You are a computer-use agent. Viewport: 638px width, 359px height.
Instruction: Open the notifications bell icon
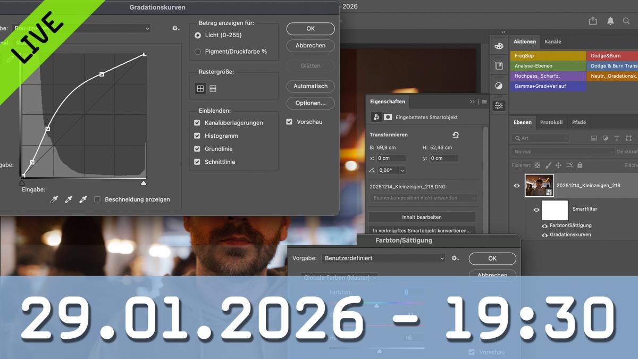[610, 21]
